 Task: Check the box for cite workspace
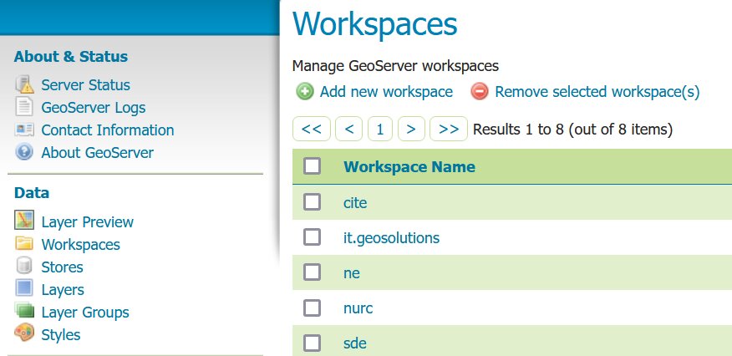tap(312, 202)
